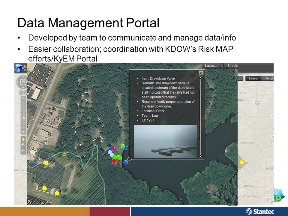Click the blue marker the popup points to
The width and height of the screenshot is (288, 216).
coord(126,162)
